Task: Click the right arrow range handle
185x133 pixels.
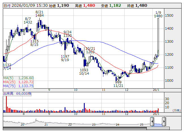Action: tap(164, 121)
